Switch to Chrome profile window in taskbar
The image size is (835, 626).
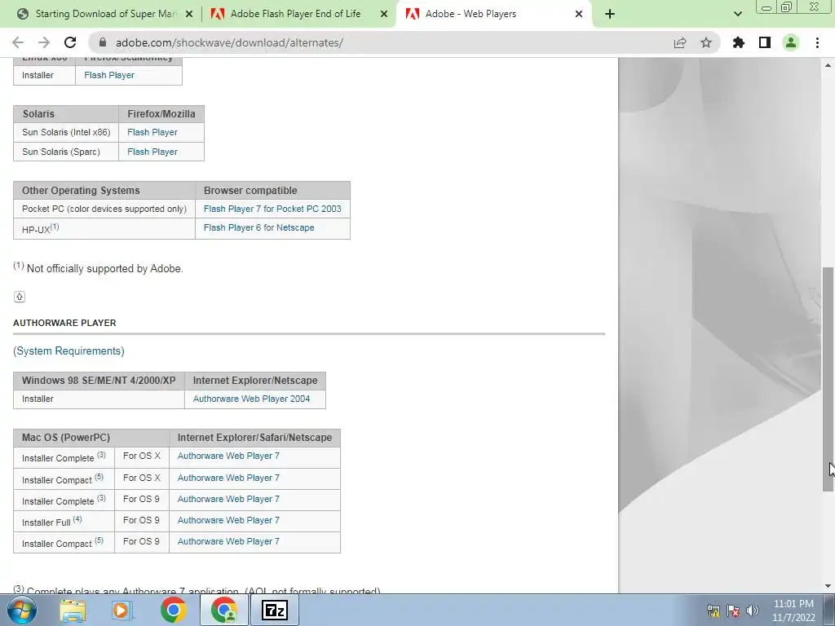pyautogui.click(x=224, y=610)
